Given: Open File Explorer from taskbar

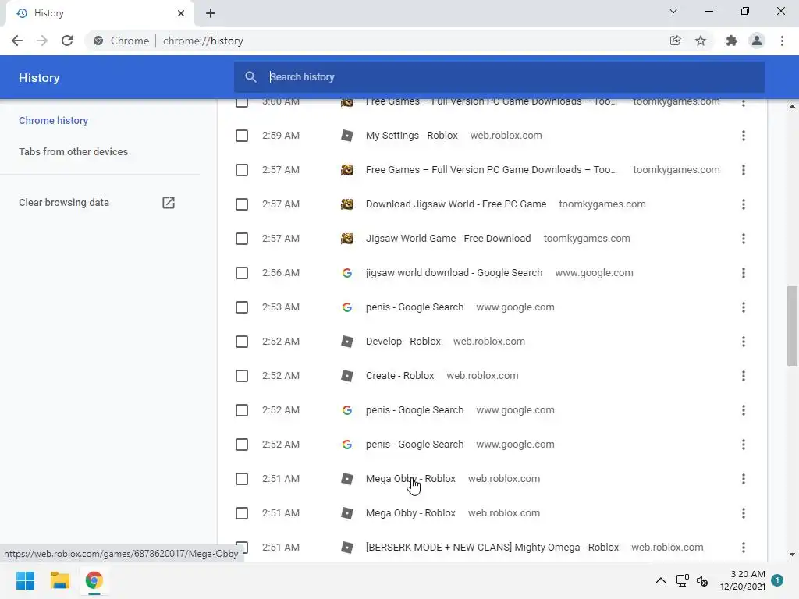Looking at the screenshot, I should point(59,580).
